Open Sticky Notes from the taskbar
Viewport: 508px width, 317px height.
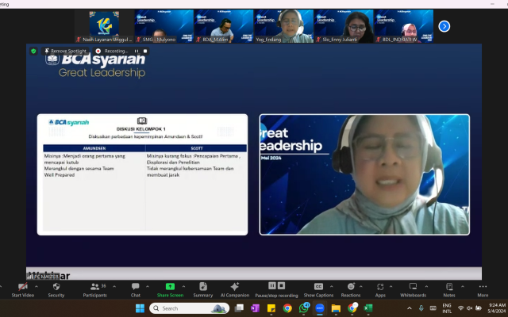click(271, 308)
